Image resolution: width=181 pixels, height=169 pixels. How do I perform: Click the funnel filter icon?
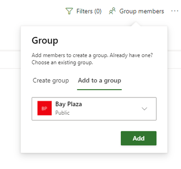[69, 11]
